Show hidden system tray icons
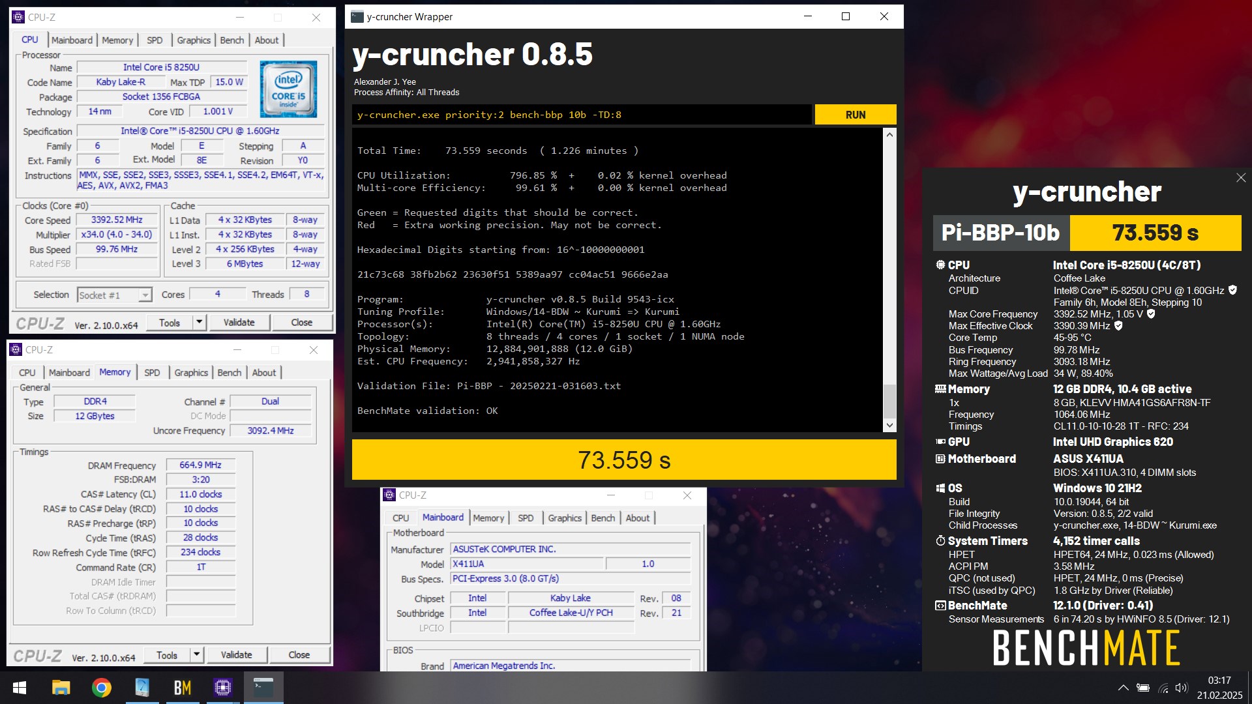The image size is (1252, 704). (1123, 688)
